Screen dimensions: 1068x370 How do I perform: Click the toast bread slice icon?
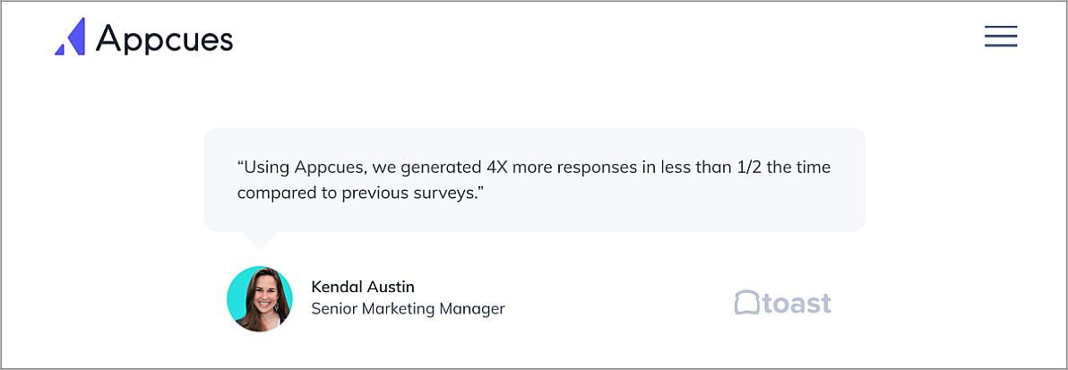746,303
